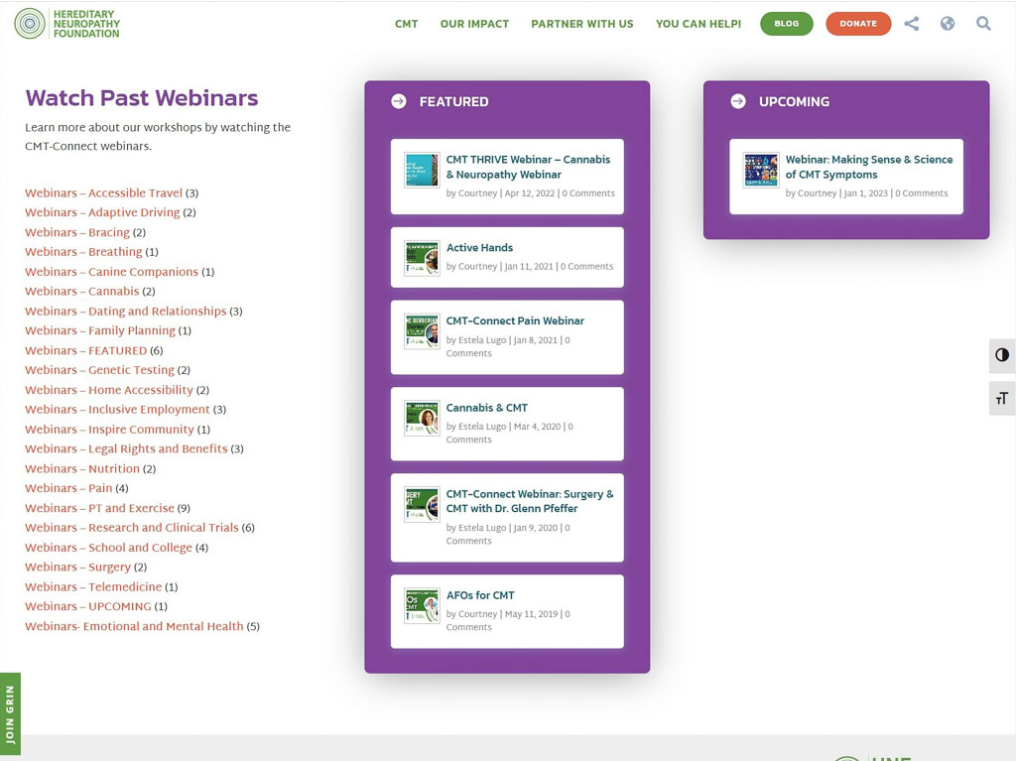Open Webinars – Surgery category

pyautogui.click(x=77, y=568)
